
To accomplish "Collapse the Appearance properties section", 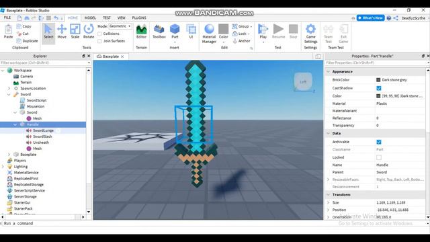I will (x=329, y=72).
